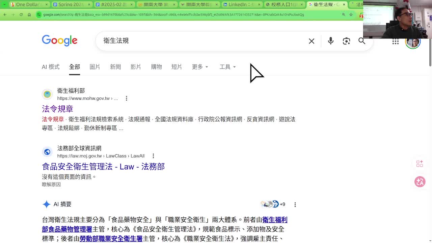Show 新聞 news results
This screenshot has height=243, width=432.
115,67
